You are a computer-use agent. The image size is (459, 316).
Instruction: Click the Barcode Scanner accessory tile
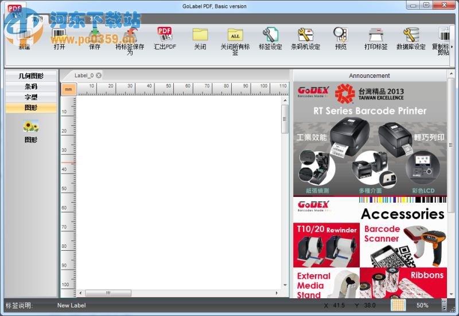[x=403, y=245]
